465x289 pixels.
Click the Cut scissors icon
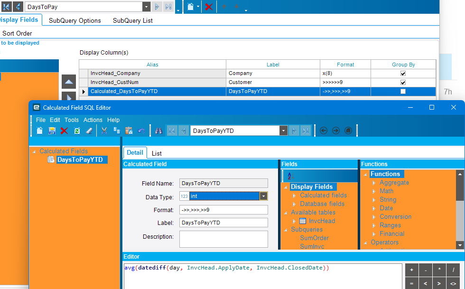[104, 131]
